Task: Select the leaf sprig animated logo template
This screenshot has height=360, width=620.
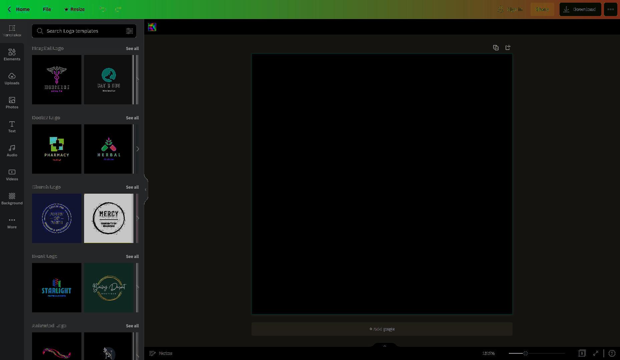Action: (108, 346)
